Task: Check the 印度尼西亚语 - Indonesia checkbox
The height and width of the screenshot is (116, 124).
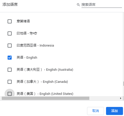Action: tap(10, 46)
